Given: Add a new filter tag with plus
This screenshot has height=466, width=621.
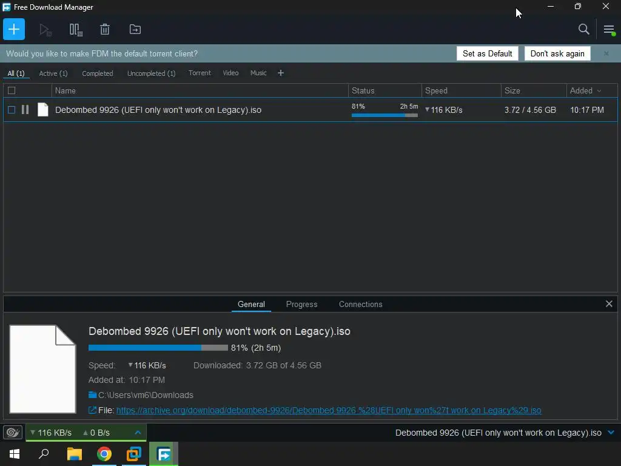Looking at the screenshot, I should point(281,73).
